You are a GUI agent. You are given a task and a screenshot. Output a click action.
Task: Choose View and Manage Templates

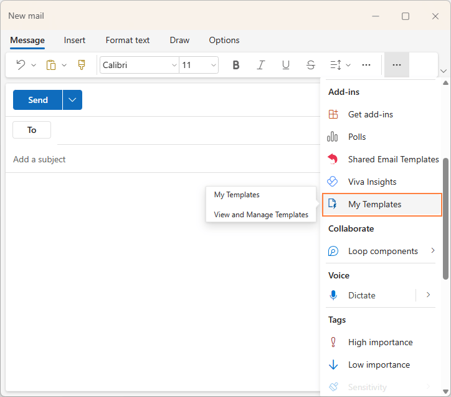point(261,215)
